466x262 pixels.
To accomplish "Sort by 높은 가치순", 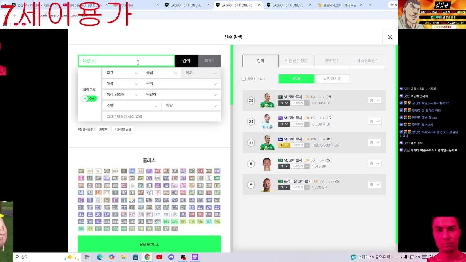I will pos(332,79).
